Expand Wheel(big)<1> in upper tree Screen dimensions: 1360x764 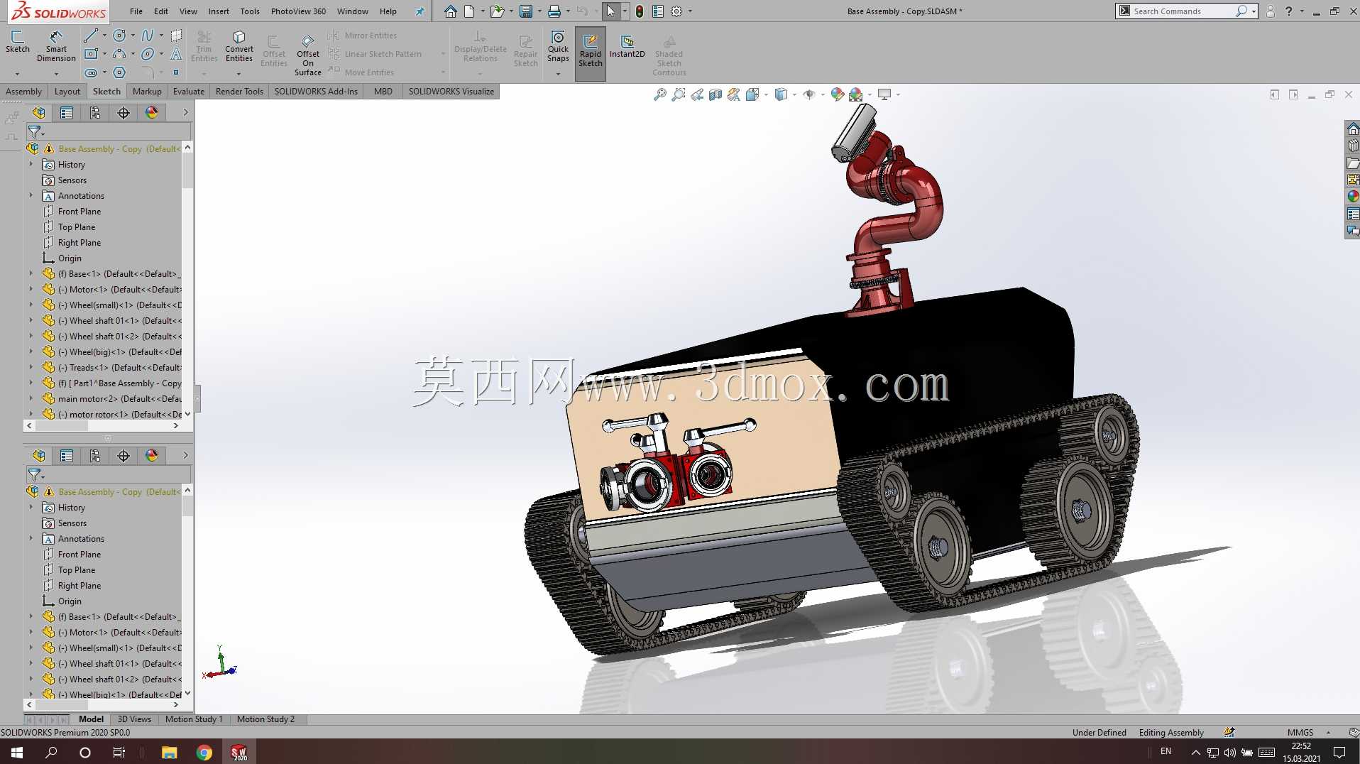pyautogui.click(x=31, y=351)
